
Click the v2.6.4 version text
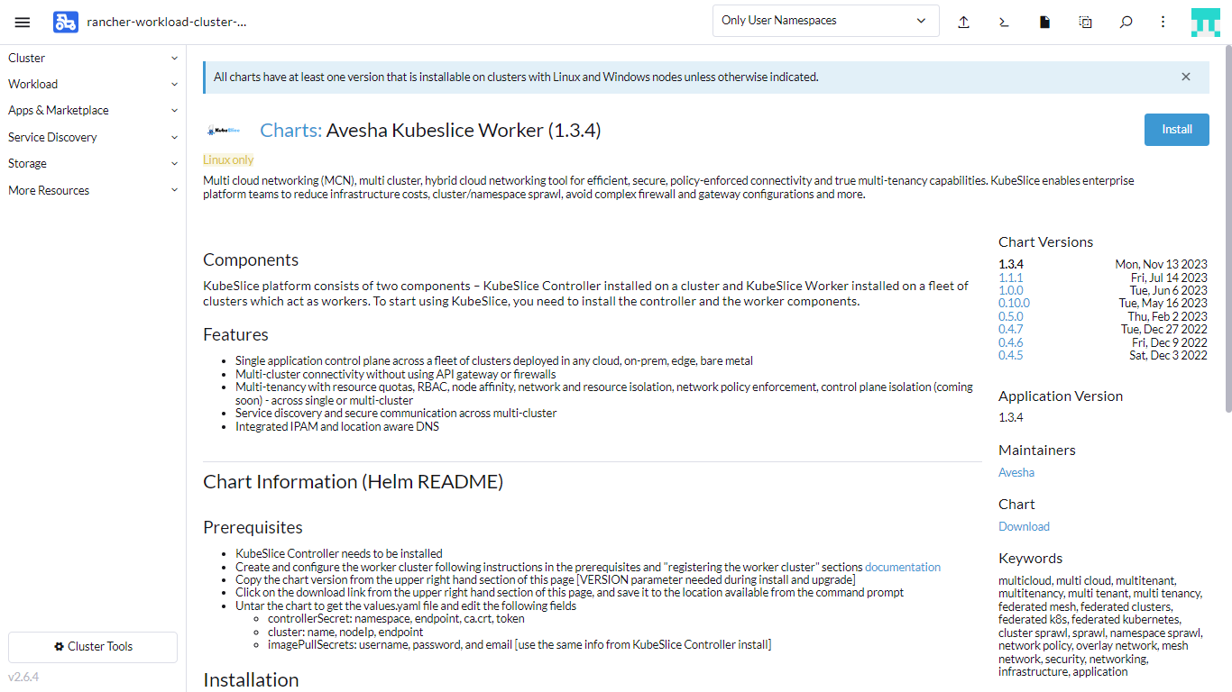[23, 678]
